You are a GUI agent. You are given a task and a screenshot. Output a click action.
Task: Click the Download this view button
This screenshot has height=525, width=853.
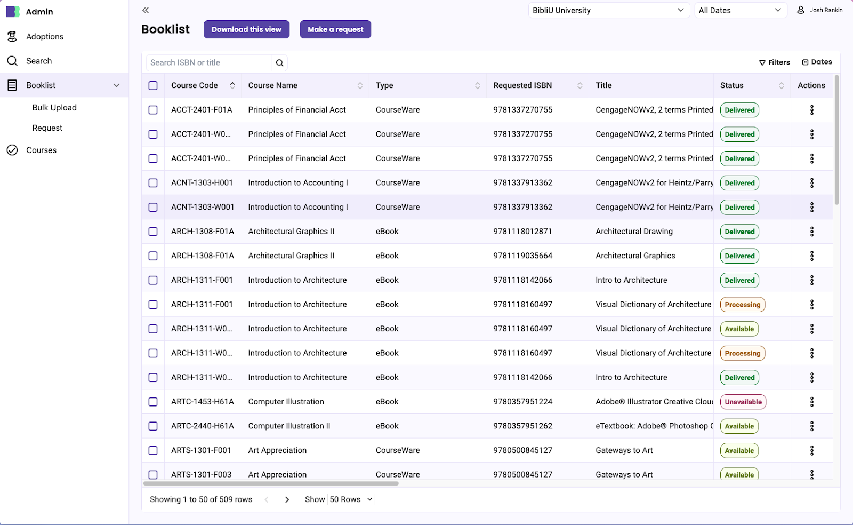tap(246, 29)
